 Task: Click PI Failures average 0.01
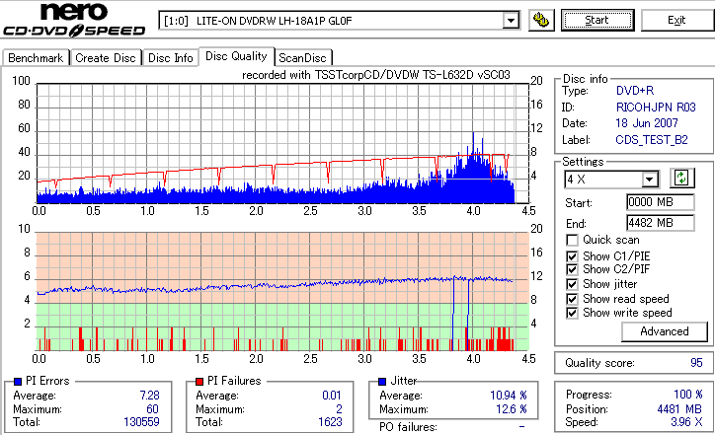(332, 396)
